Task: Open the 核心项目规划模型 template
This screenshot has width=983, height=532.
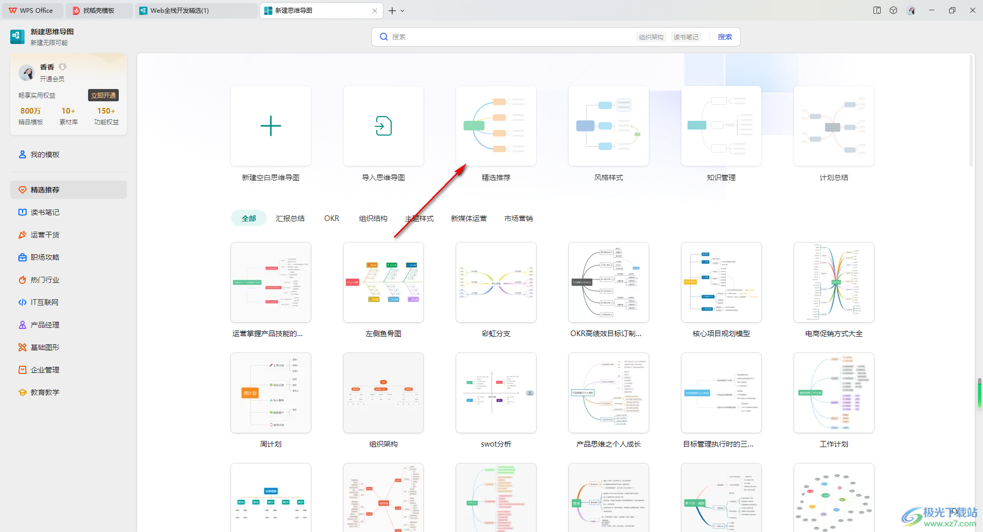Action: point(721,282)
